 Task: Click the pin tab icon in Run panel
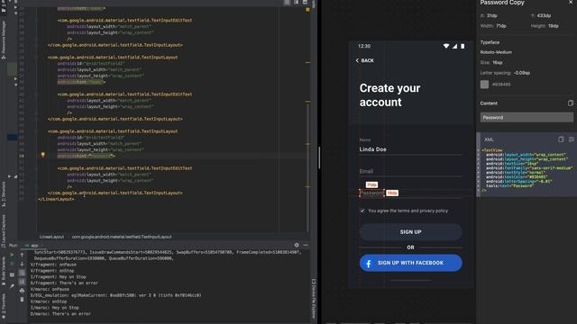(x=12, y=286)
